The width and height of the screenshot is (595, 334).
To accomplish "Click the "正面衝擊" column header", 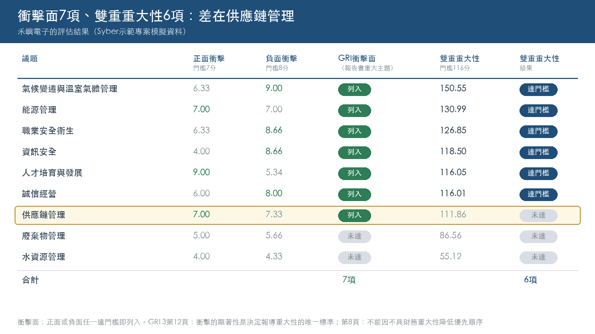I will [209, 59].
